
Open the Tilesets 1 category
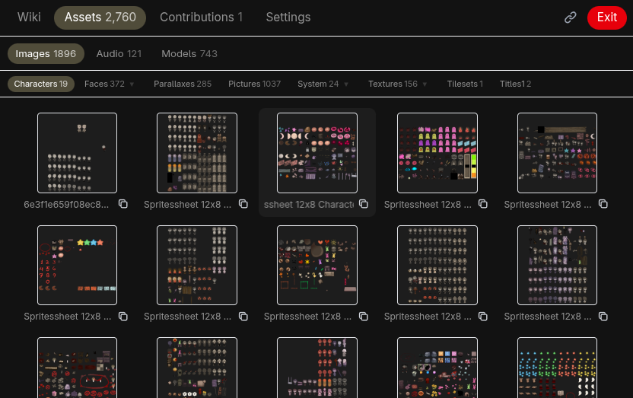pos(465,84)
